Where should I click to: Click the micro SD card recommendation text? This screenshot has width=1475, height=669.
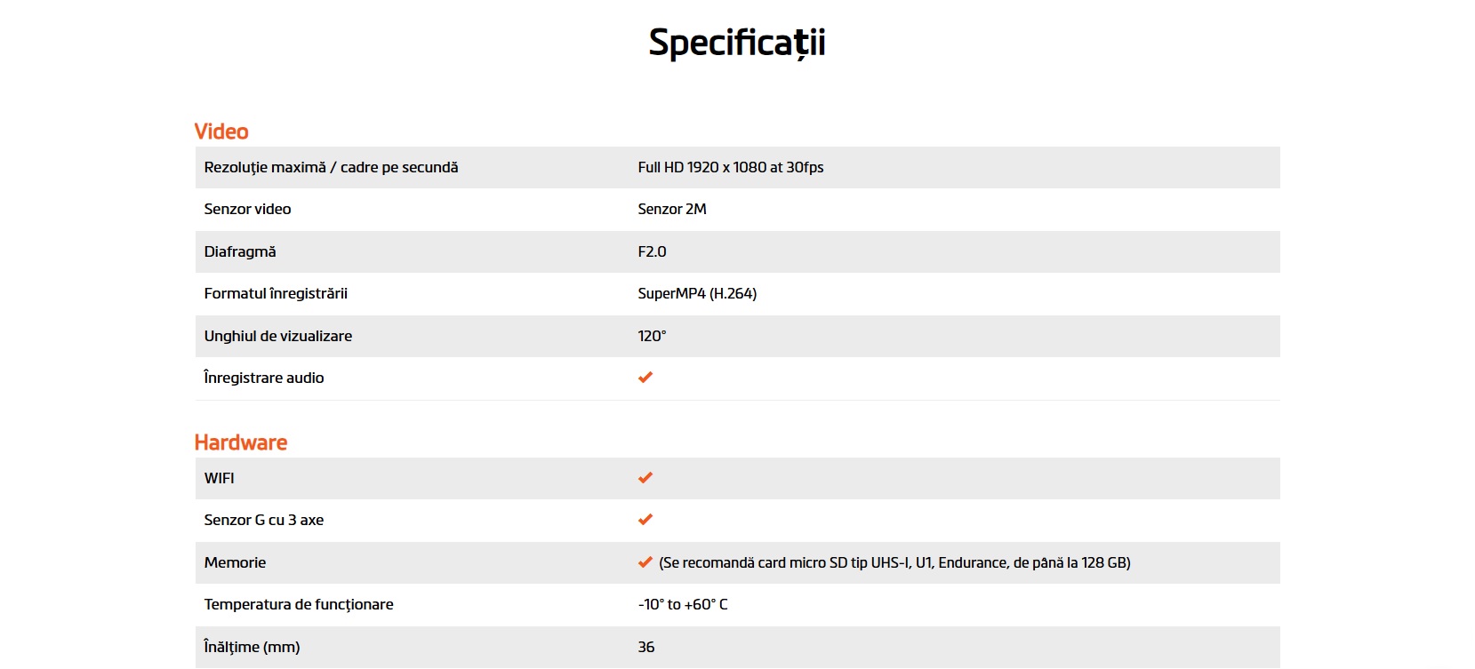pyautogui.click(x=894, y=562)
